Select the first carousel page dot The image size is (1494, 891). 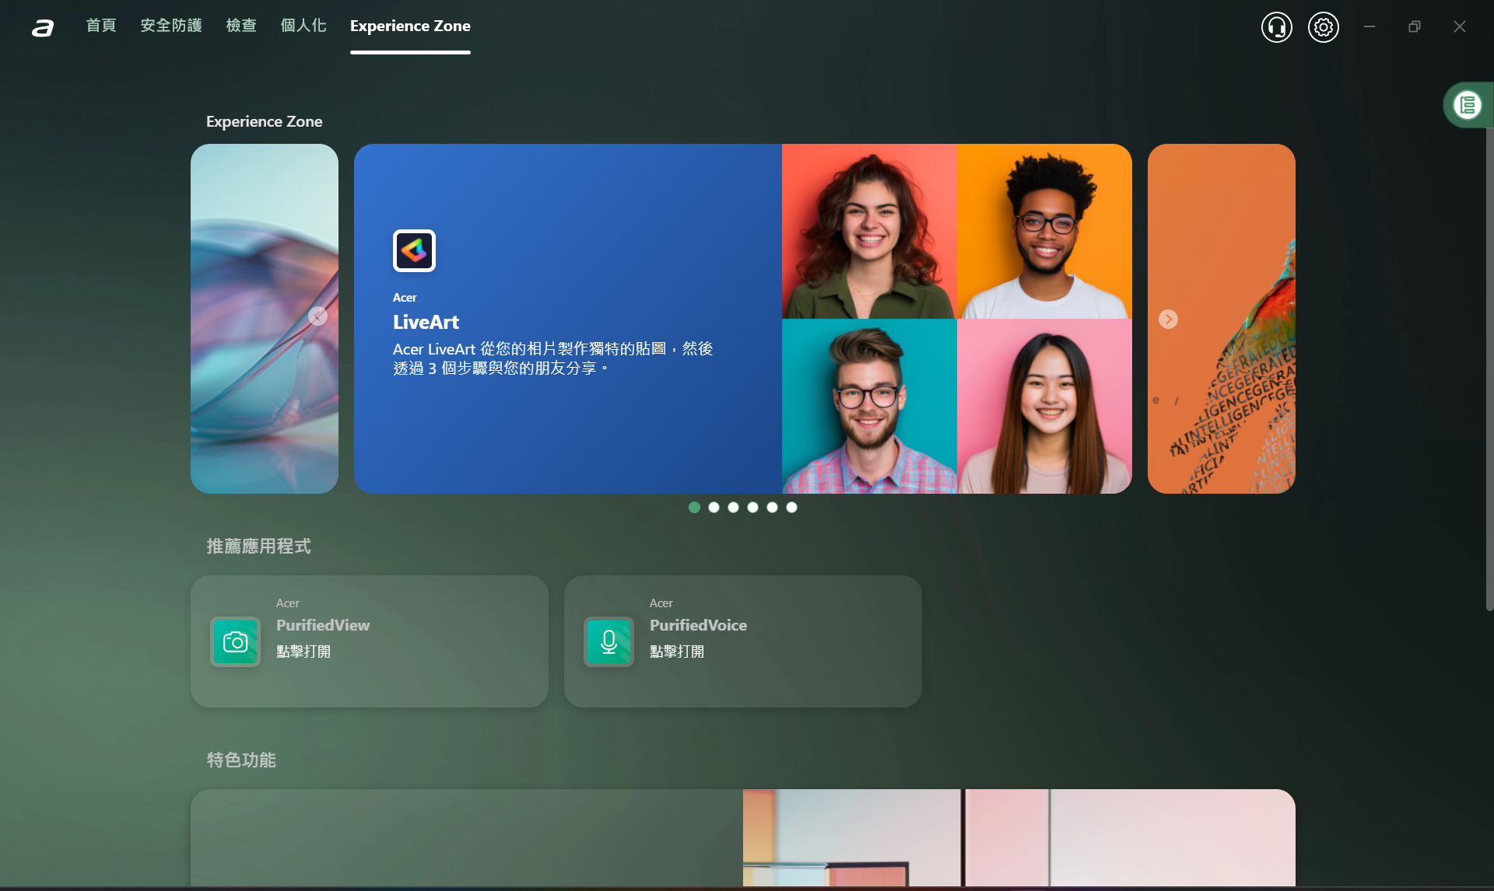[694, 507]
